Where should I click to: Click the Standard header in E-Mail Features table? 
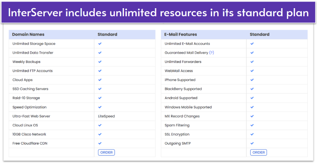point(260,35)
